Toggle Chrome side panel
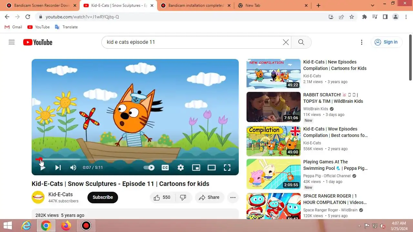The image size is (413, 232). [385, 17]
